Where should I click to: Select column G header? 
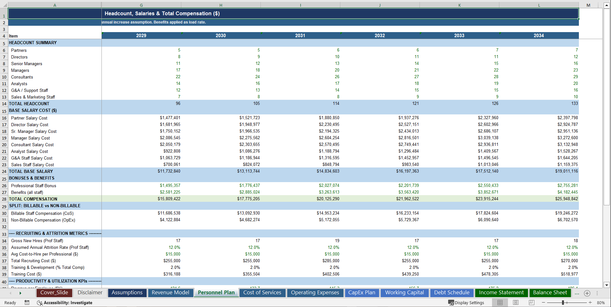pyautogui.click(x=141, y=5)
